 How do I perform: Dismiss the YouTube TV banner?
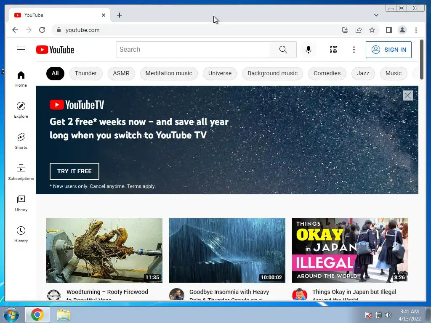click(407, 95)
